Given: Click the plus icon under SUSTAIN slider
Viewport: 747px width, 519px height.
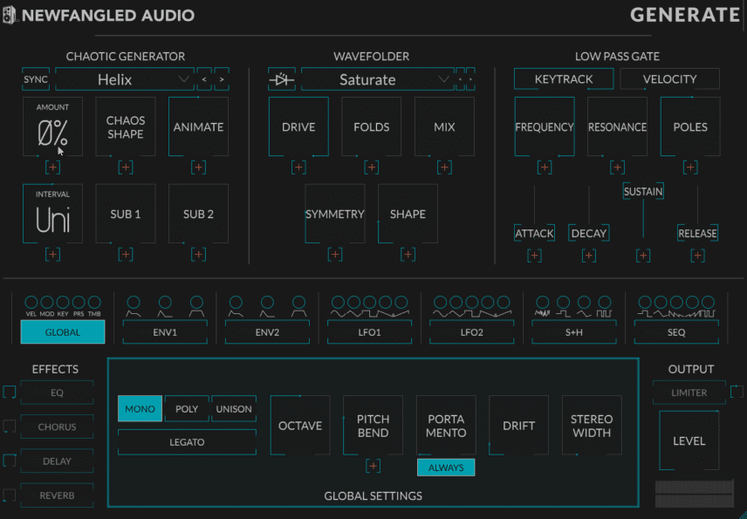Looking at the screenshot, I should (643, 256).
